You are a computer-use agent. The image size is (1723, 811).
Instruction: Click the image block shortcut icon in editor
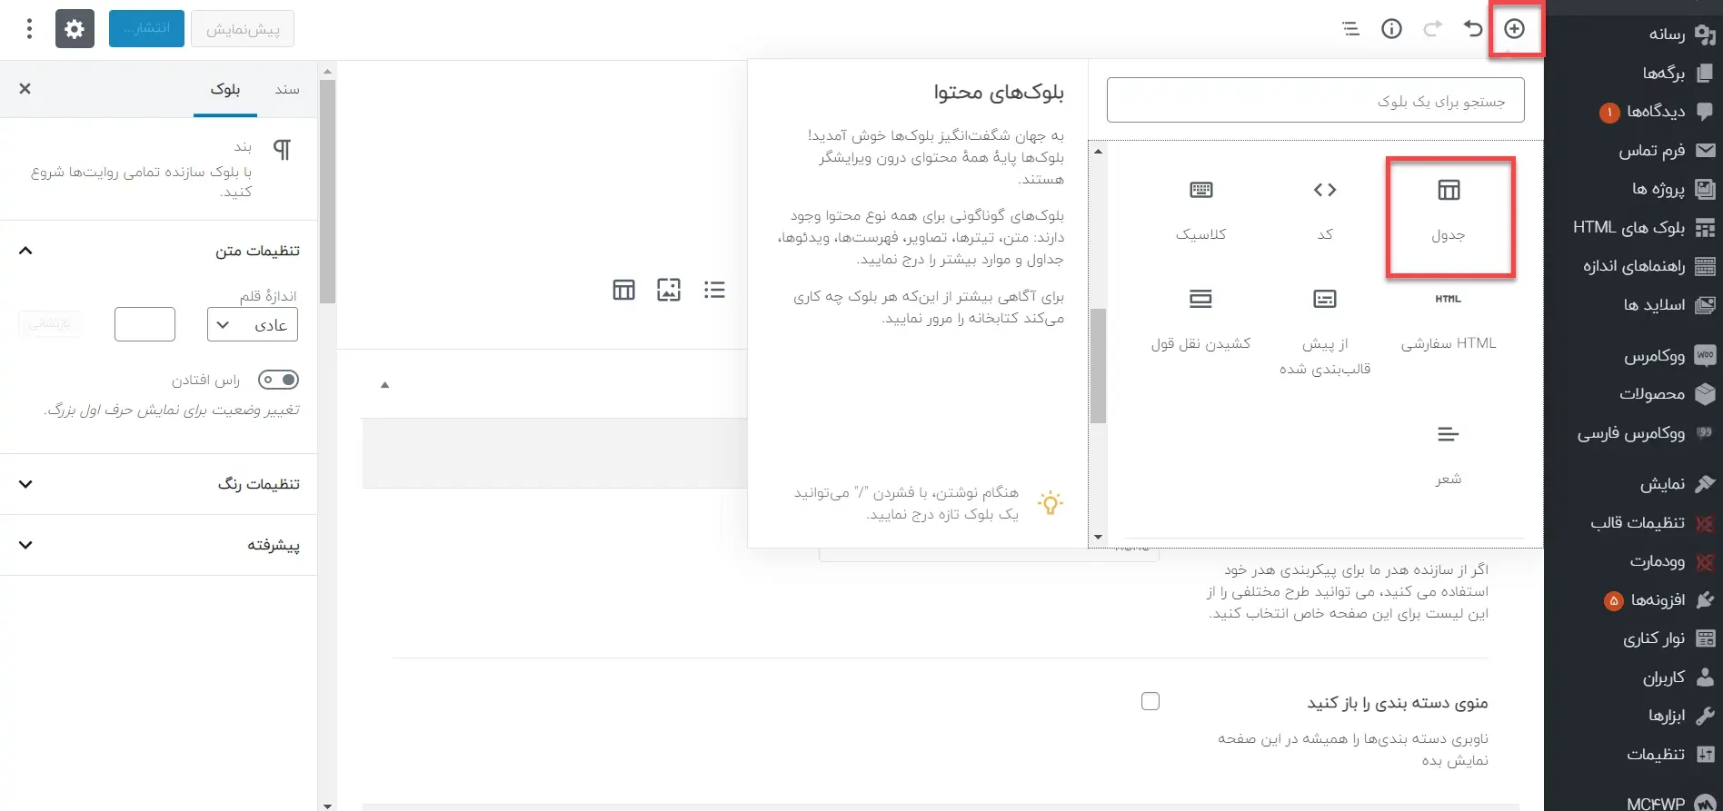pyautogui.click(x=669, y=290)
